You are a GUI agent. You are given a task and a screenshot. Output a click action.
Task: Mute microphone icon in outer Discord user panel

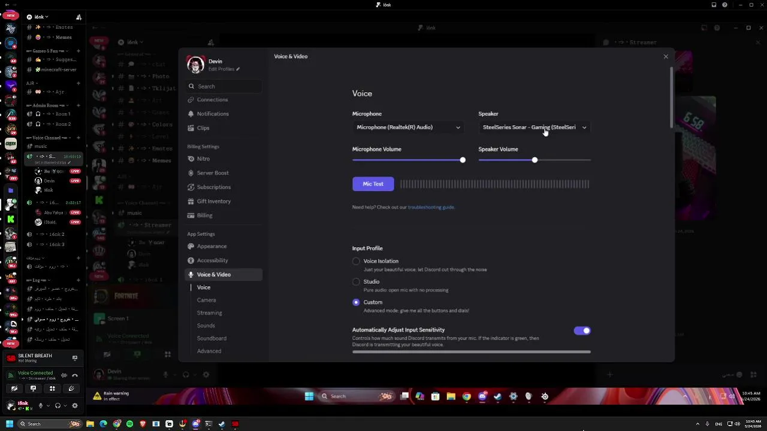[41, 405]
